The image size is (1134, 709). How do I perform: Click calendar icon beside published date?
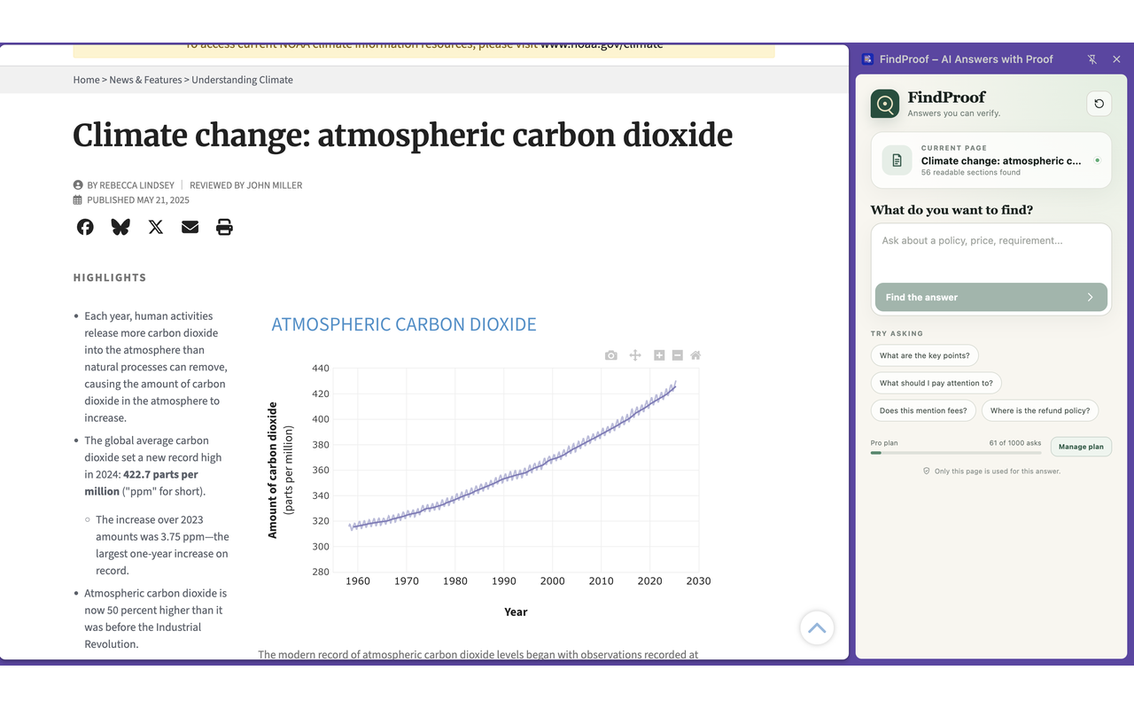pos(78,200)
